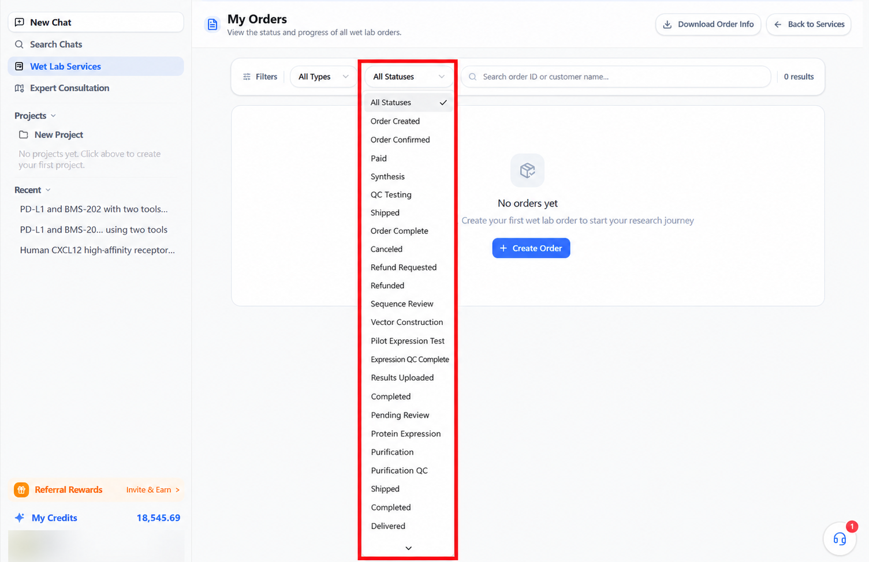The image size is (869, 562).
Task: Click the order ID search field
Action: click(x=616, y=77)
